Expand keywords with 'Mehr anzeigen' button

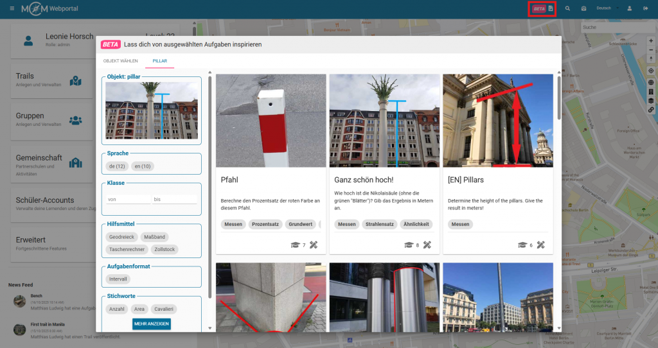pos(152,324)
